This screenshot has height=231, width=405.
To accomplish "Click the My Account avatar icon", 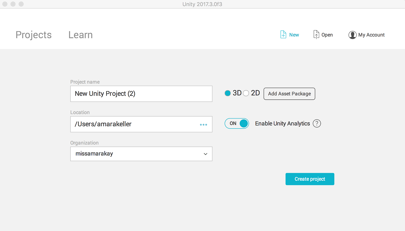I will 352,35.
